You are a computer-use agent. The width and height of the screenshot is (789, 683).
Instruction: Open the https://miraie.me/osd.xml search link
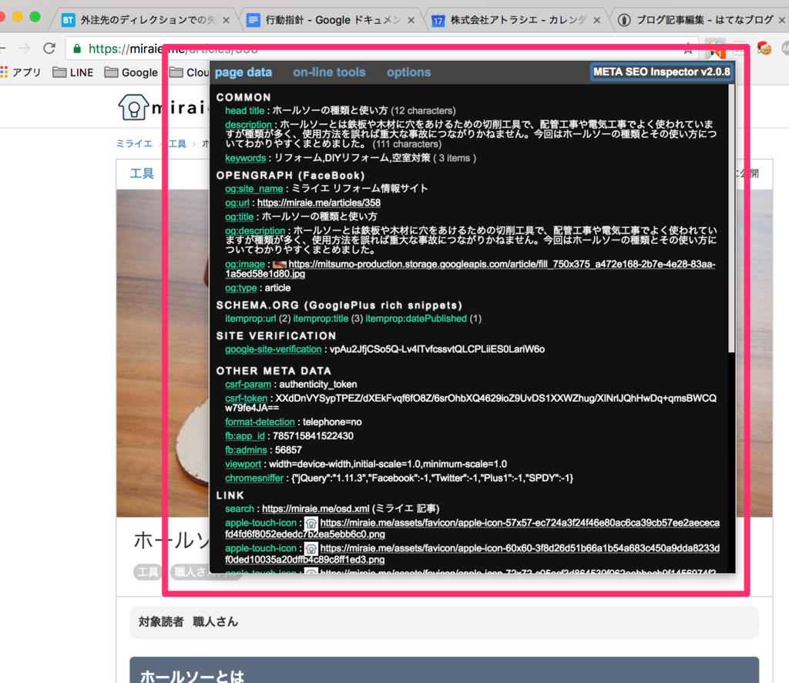coord(315,509)
